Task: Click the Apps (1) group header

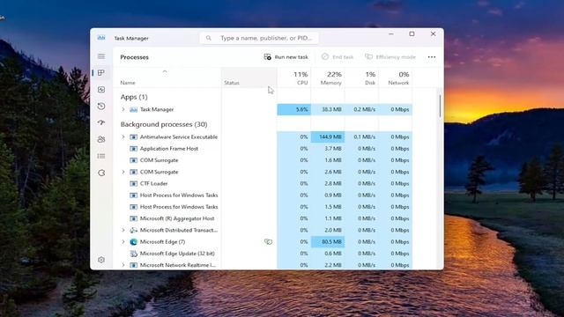Action: [134, 97]
